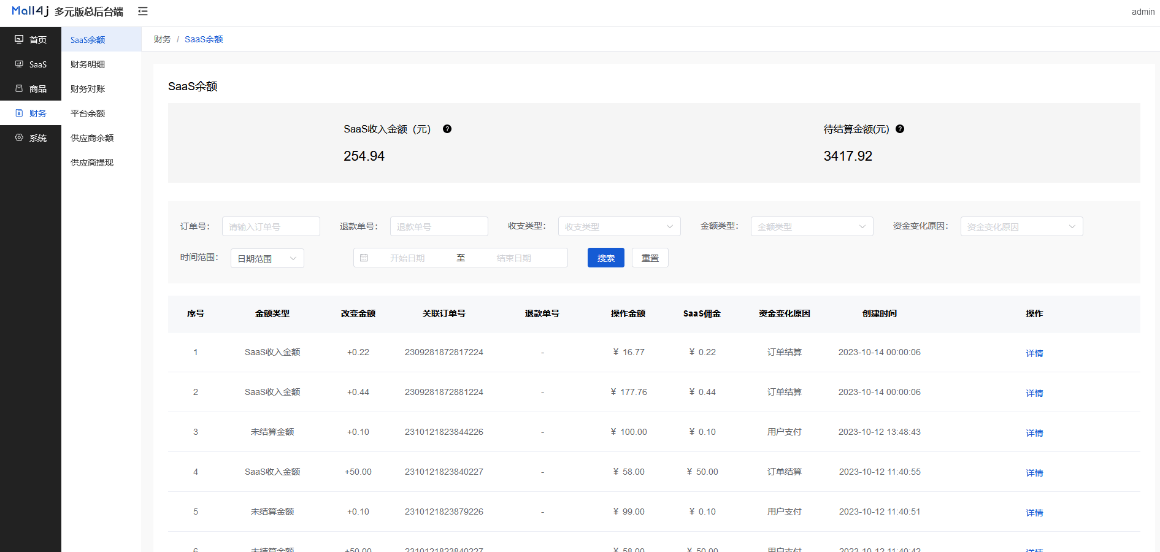This screenshot has height=552, width=1160.
Task: Select 财务明细 submenu item
Action: (101, 64)
